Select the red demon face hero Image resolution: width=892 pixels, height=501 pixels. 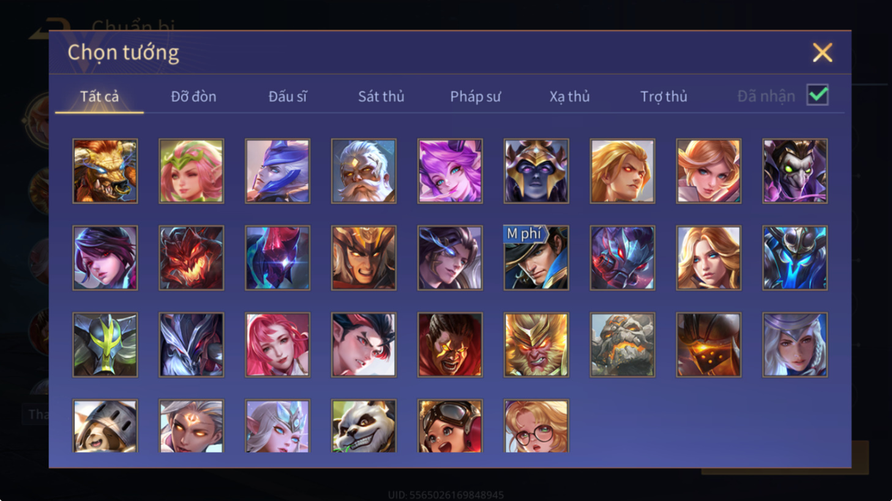(x=192, y=258)
